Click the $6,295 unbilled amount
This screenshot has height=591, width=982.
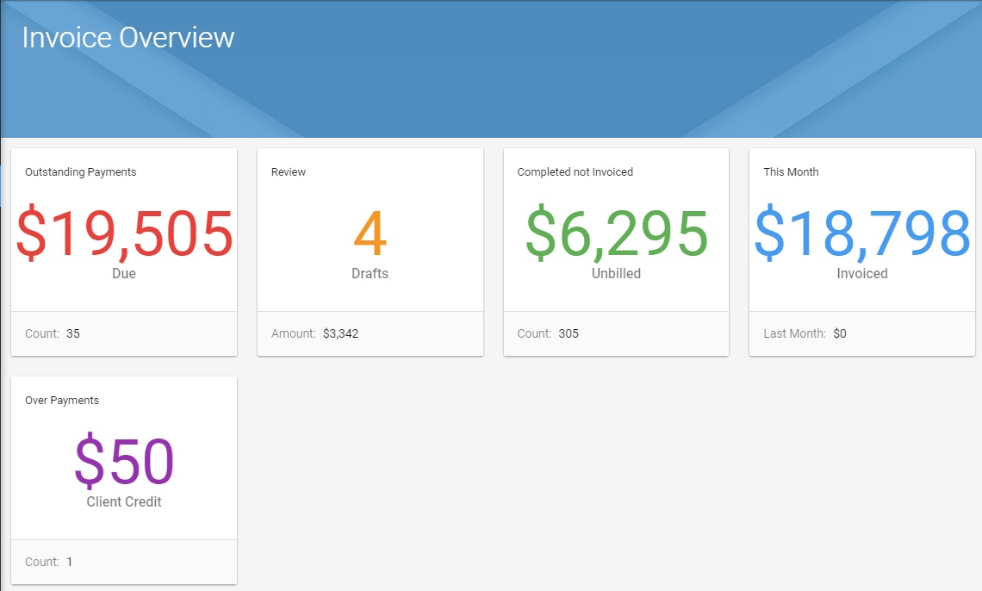[x=616, y=233]
